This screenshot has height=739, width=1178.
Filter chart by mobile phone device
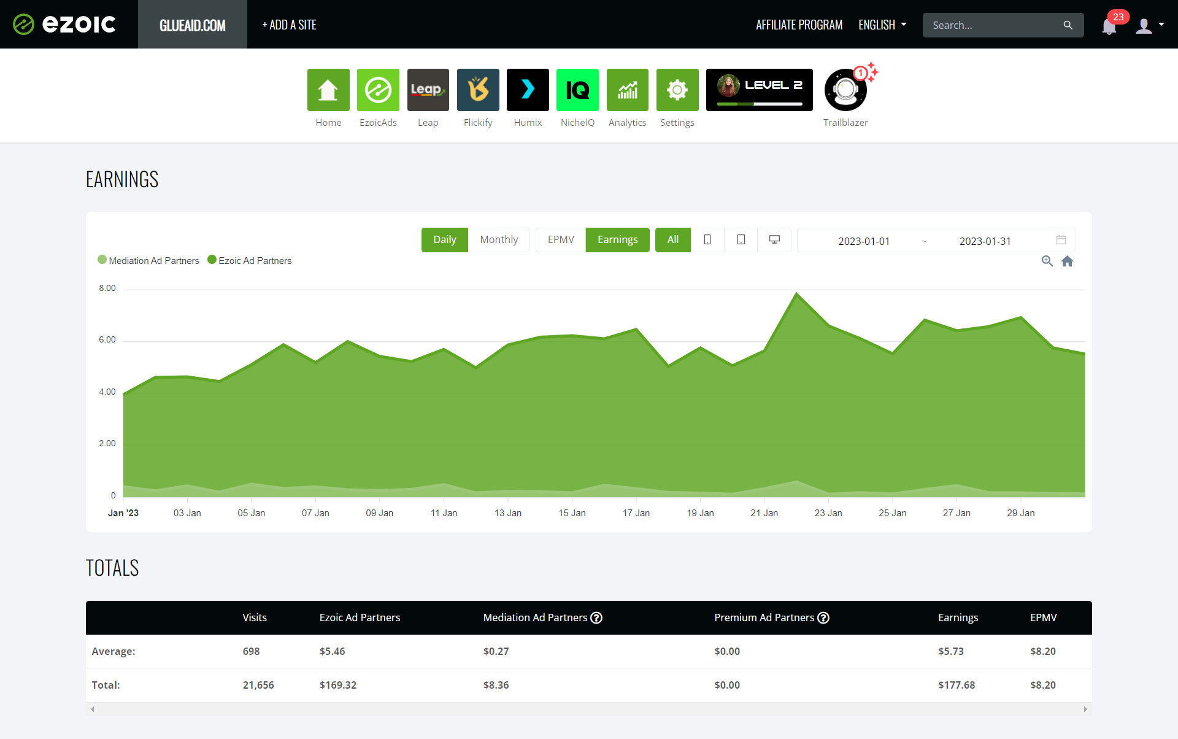(707, 239)
